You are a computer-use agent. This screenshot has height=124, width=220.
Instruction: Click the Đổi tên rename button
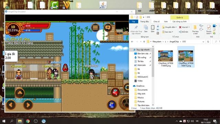point(184,32)
